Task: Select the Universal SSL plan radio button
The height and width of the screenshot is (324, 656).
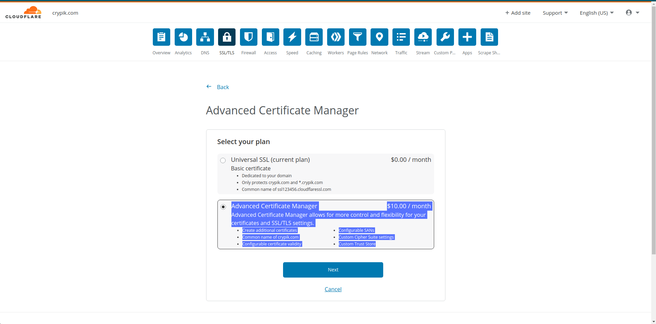Action: 223,160
